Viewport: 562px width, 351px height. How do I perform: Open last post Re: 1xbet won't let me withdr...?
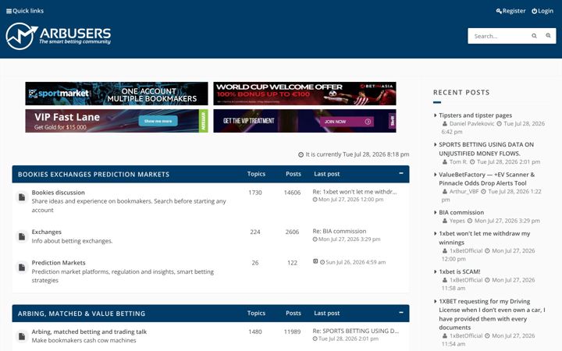(x=354, y=192)
